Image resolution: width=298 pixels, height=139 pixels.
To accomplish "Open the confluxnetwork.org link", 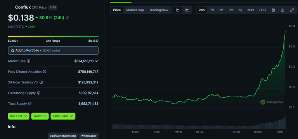I will click(63, 136).
